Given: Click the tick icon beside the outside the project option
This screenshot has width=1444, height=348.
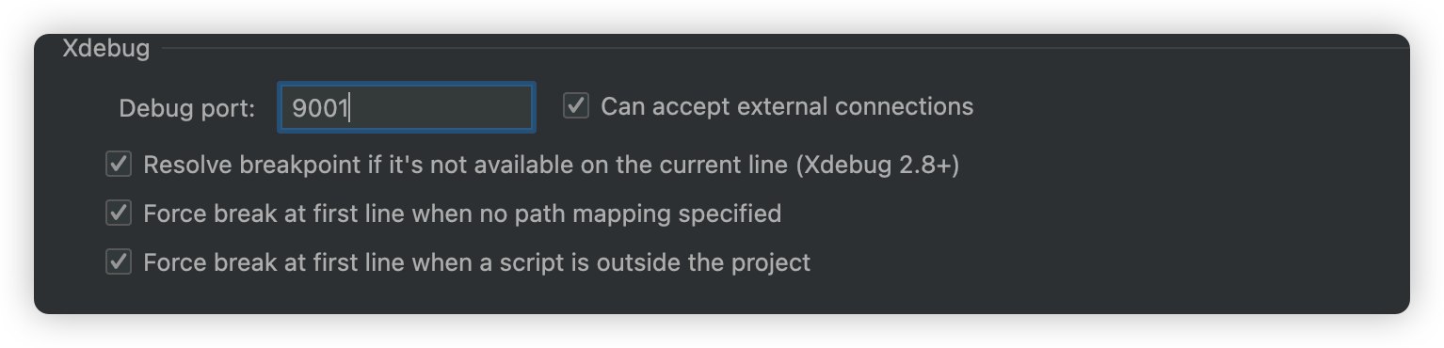Looking at the screenshot, I should (118, 261).
